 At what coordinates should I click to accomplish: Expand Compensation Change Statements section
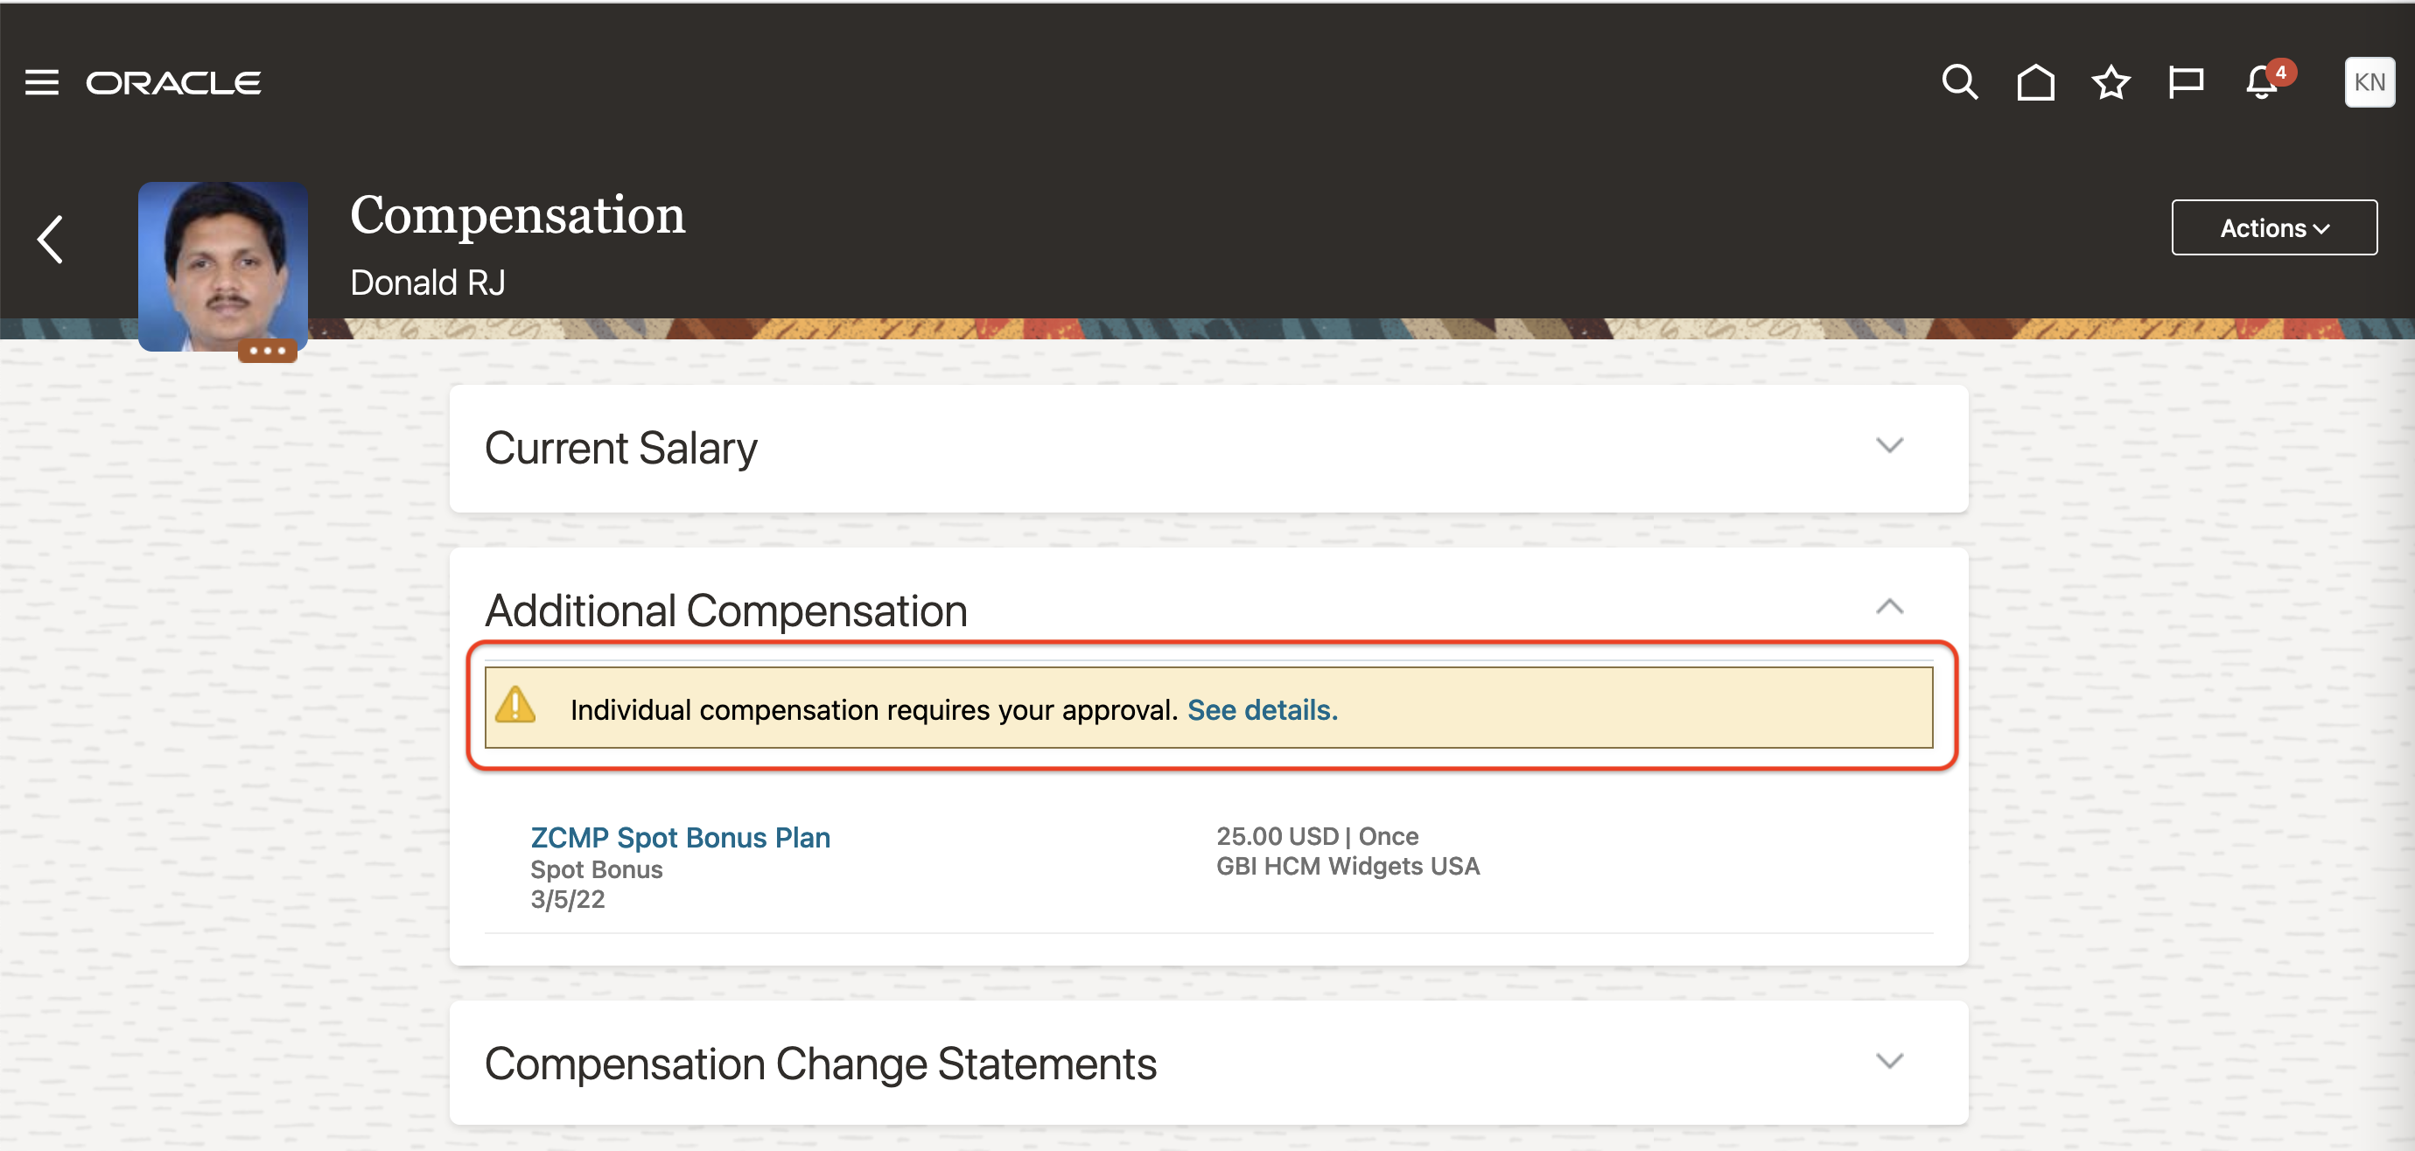[1889, 1061]
